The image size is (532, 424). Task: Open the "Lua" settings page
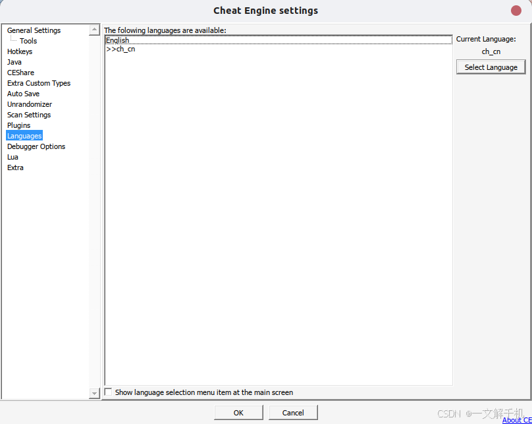click(x=13, y=157)
